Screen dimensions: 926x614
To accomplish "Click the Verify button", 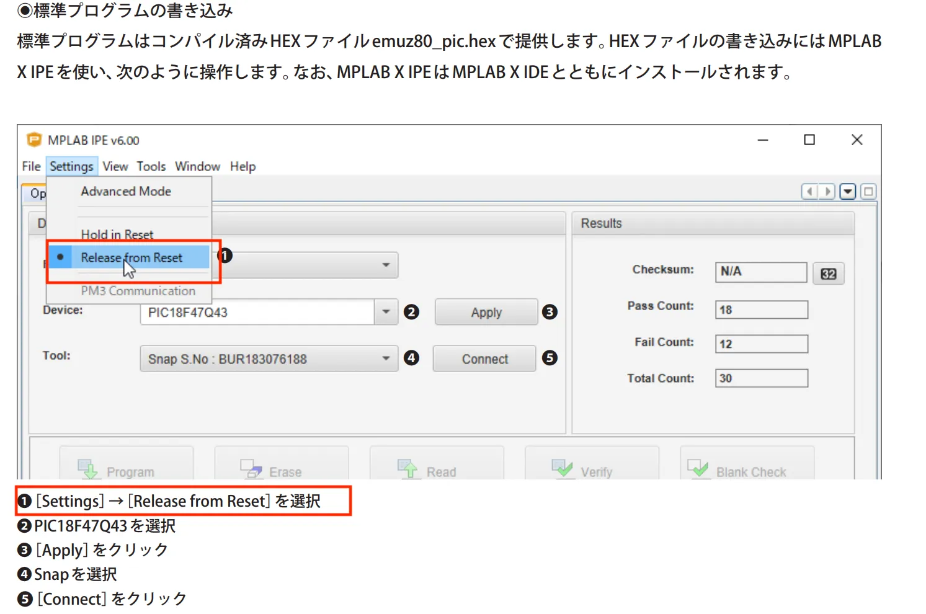I will [x=592, y=463].
